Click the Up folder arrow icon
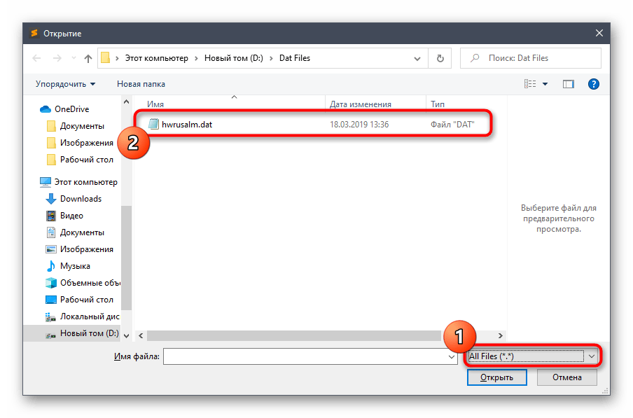Image resolution: width=633 pixels, height=418 pixels. 88,59
